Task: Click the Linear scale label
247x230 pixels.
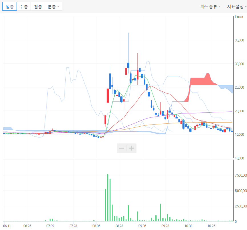Action: point(239,17)
